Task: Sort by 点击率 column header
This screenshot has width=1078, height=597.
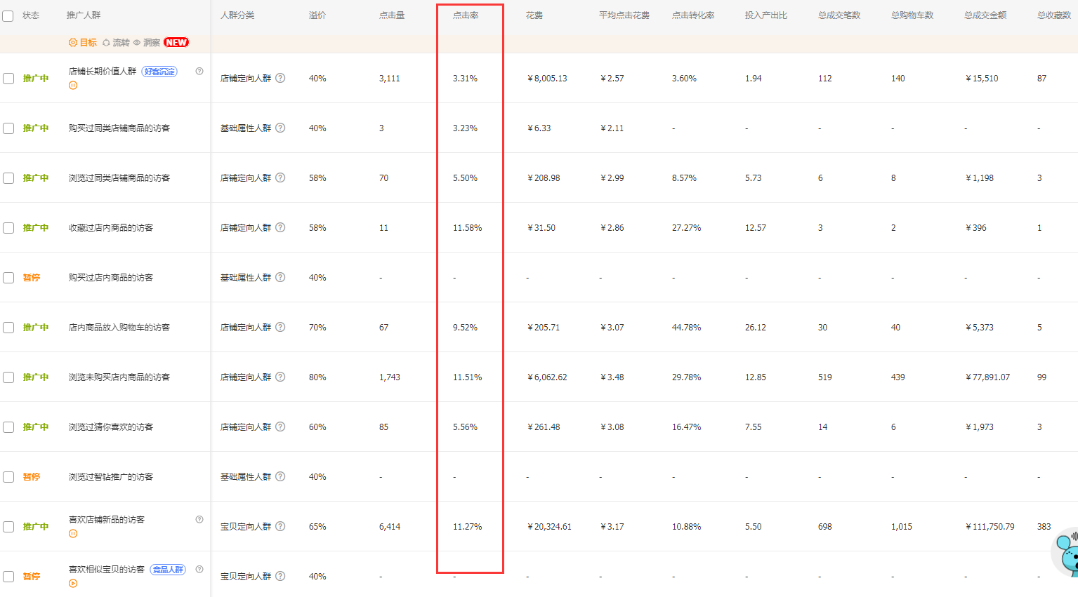Action: pyautogui.click(x=466, y=15)
